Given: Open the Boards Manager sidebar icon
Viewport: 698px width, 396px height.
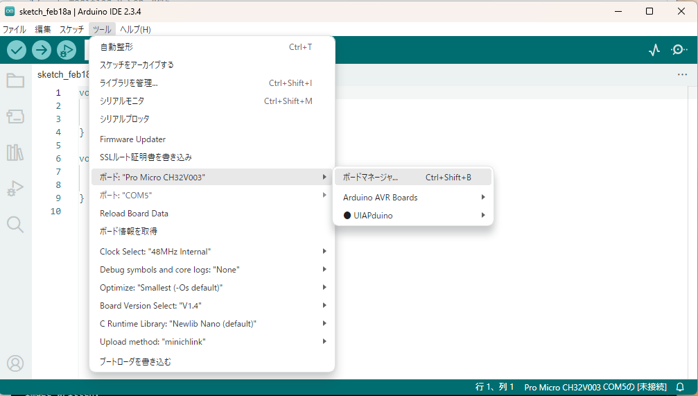Looking at the screenshot, I should [x=15, y=117].
